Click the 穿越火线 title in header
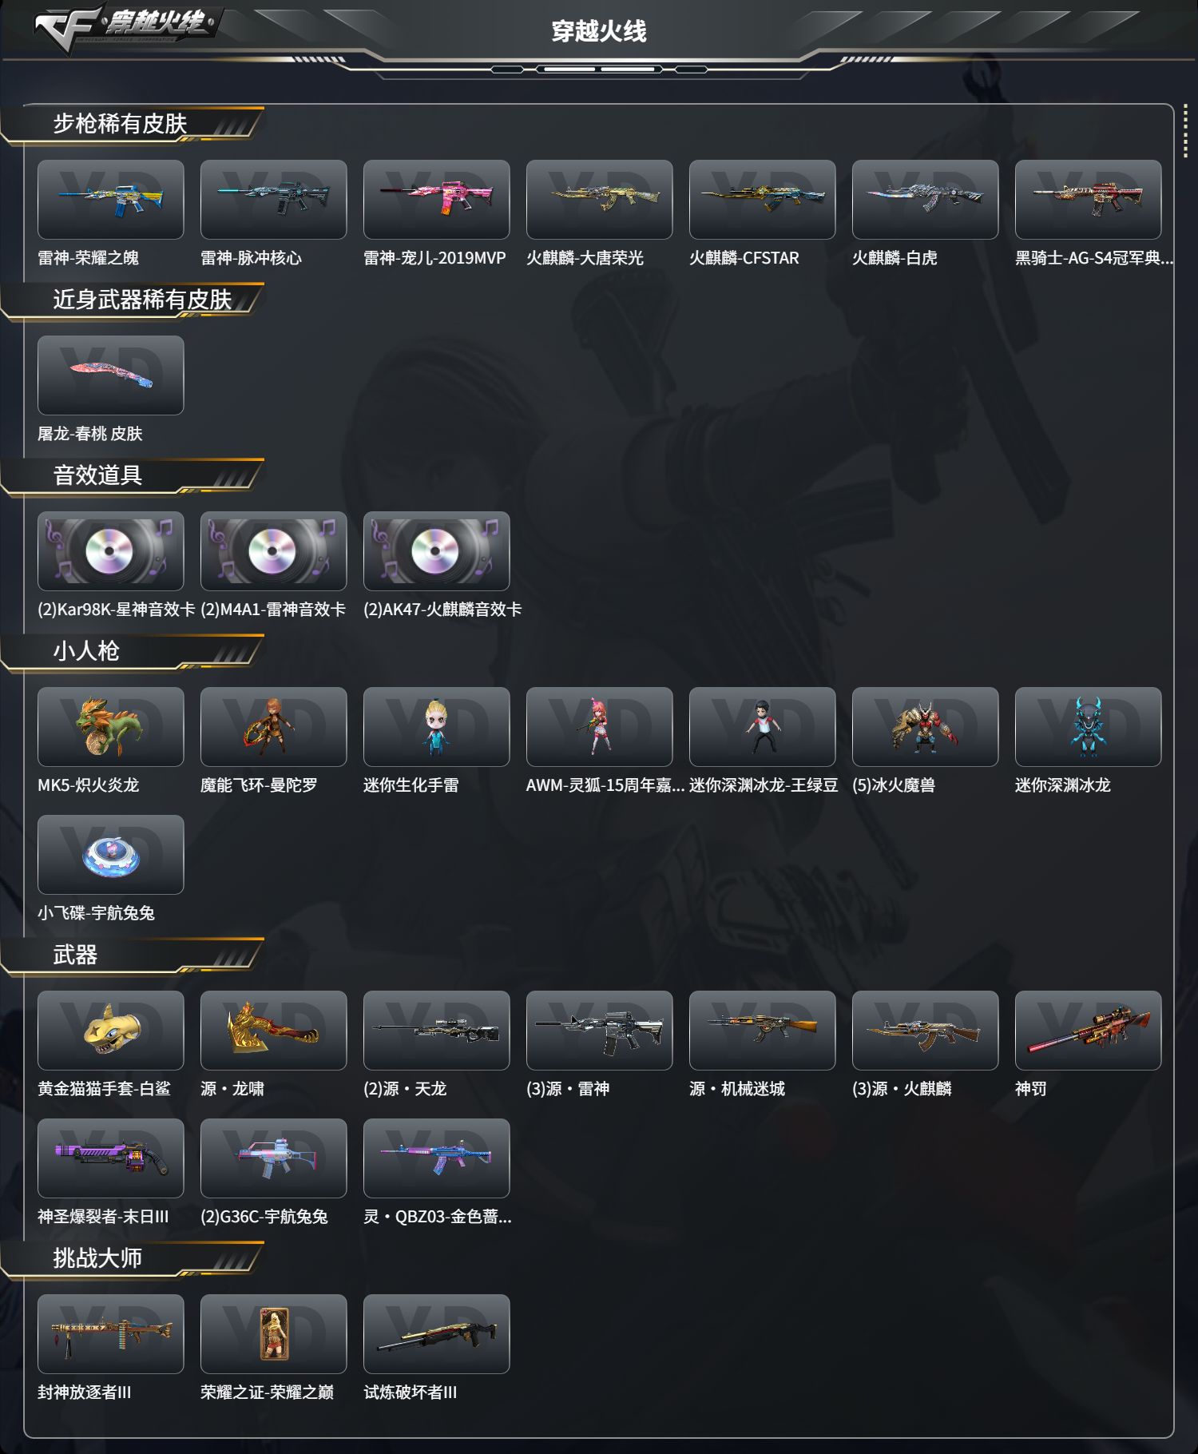1198x1454 pixels. click(599, 32)
